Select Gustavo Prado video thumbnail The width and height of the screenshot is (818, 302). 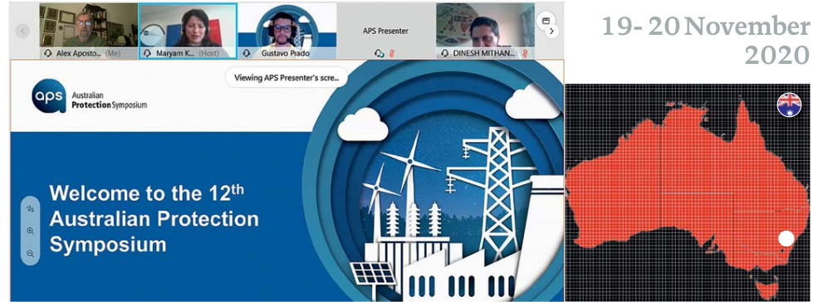click(287, 31)
